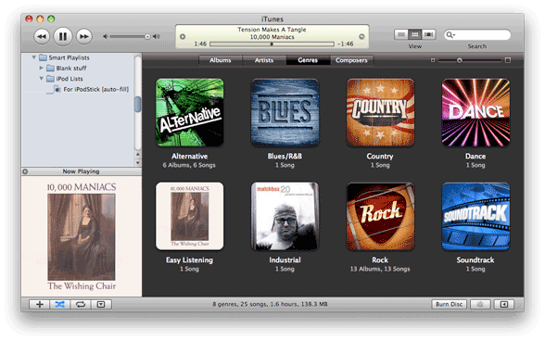This screenshot has width=545, height=341.
Task: Open the Dance genre artwork
Action: 475,112
